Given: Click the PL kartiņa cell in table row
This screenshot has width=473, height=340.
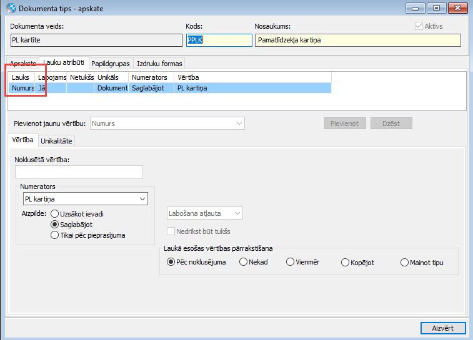Looking at the screenshot, I should coord(253,88).
